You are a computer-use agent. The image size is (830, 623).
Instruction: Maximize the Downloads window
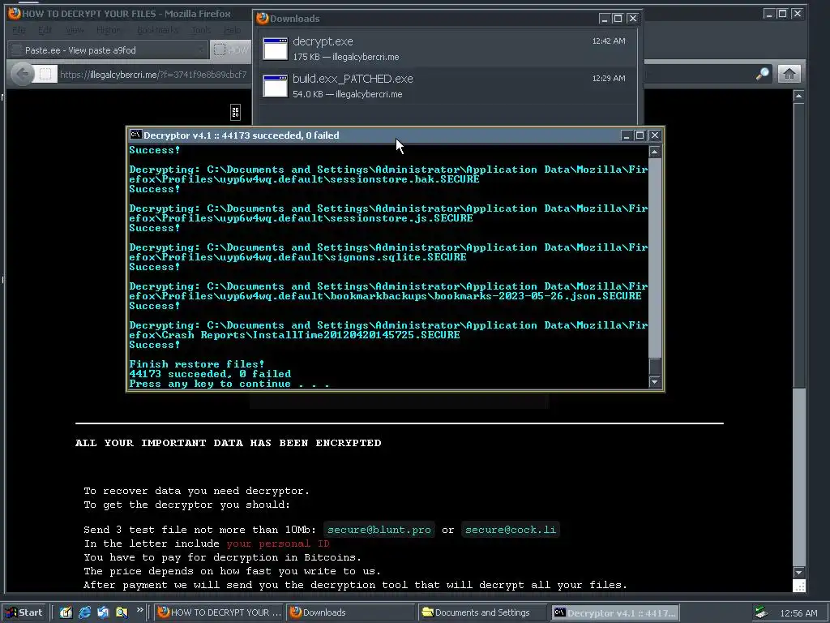pyautogui.click(x=618, y=19)
